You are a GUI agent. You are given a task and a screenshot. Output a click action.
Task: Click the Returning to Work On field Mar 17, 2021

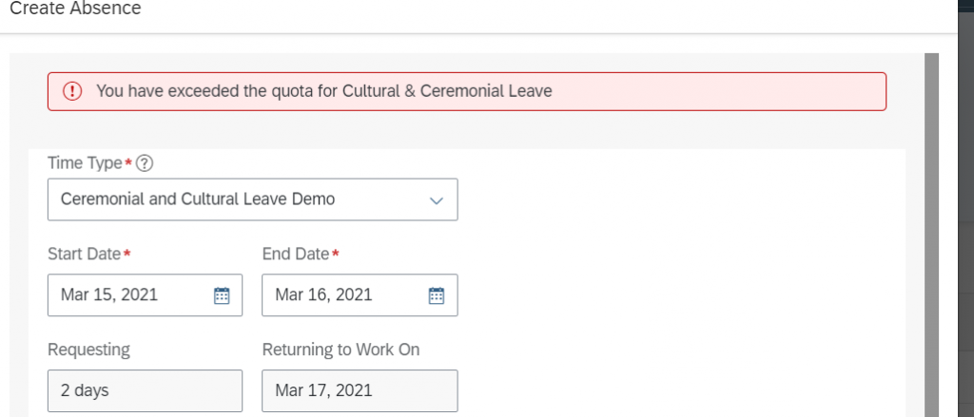(360, 391)
